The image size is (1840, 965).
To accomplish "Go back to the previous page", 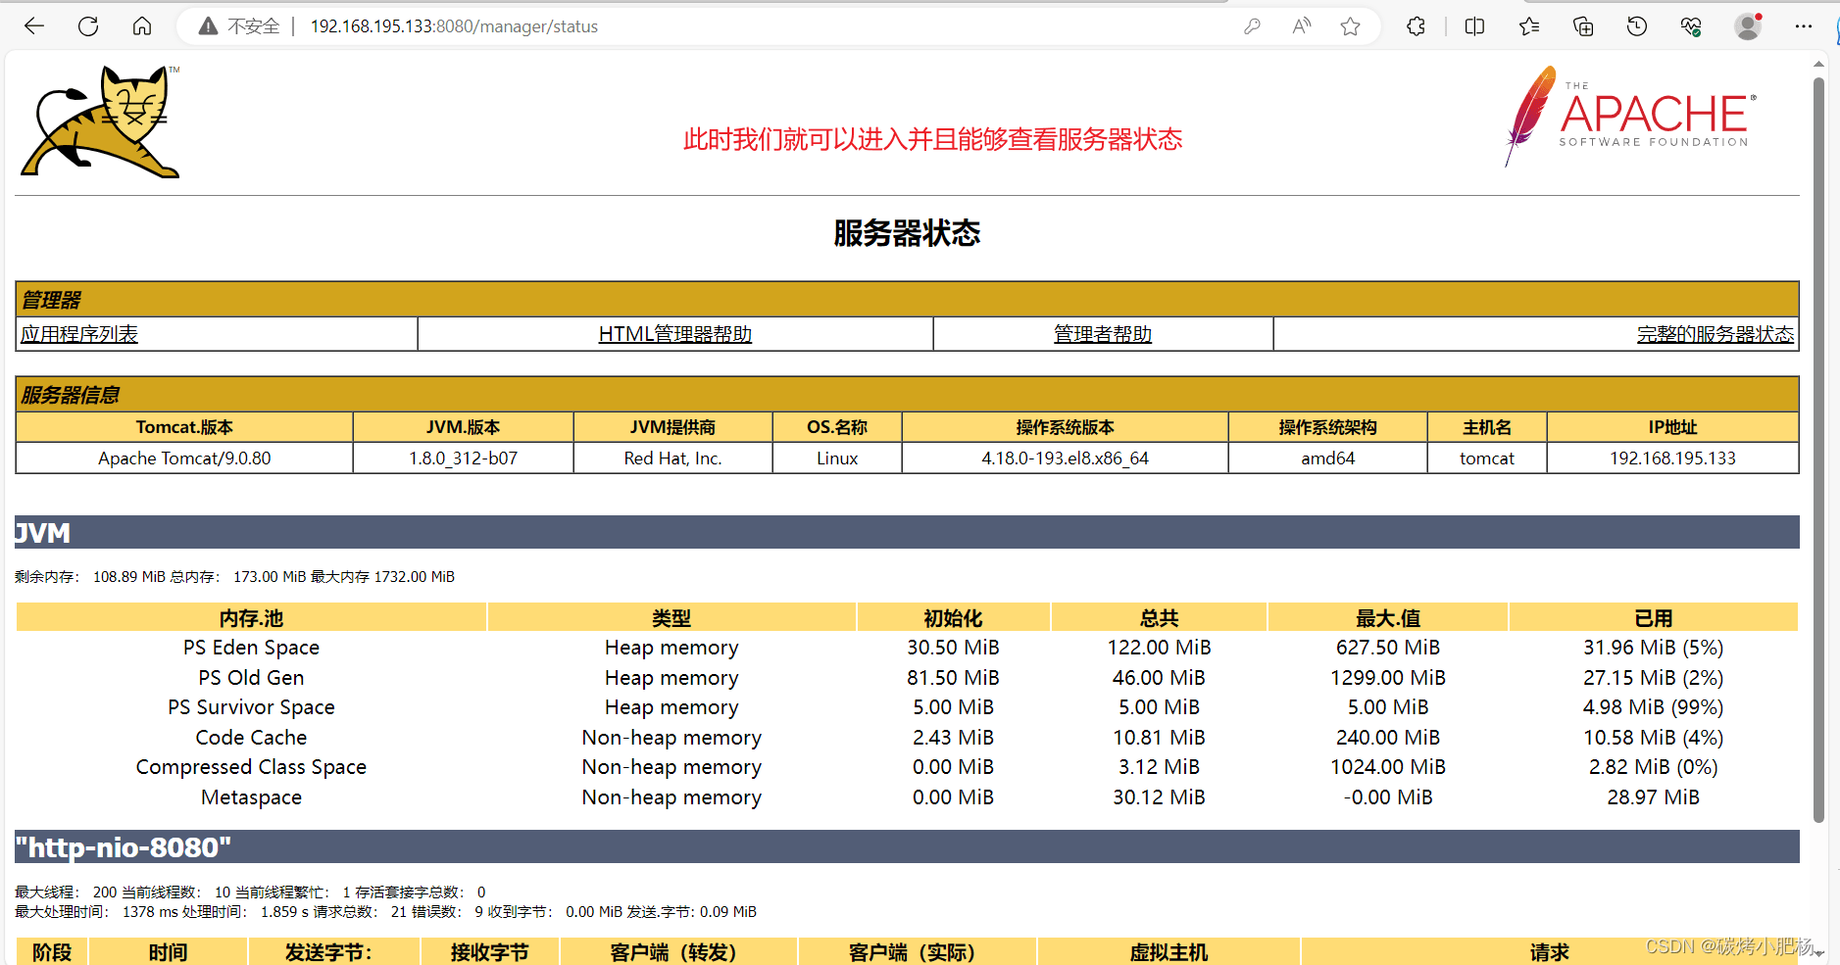I will [x=34, y=26].
